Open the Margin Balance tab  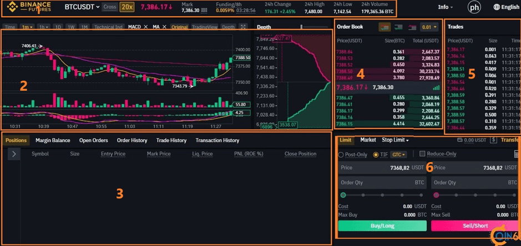coord(53,140)
